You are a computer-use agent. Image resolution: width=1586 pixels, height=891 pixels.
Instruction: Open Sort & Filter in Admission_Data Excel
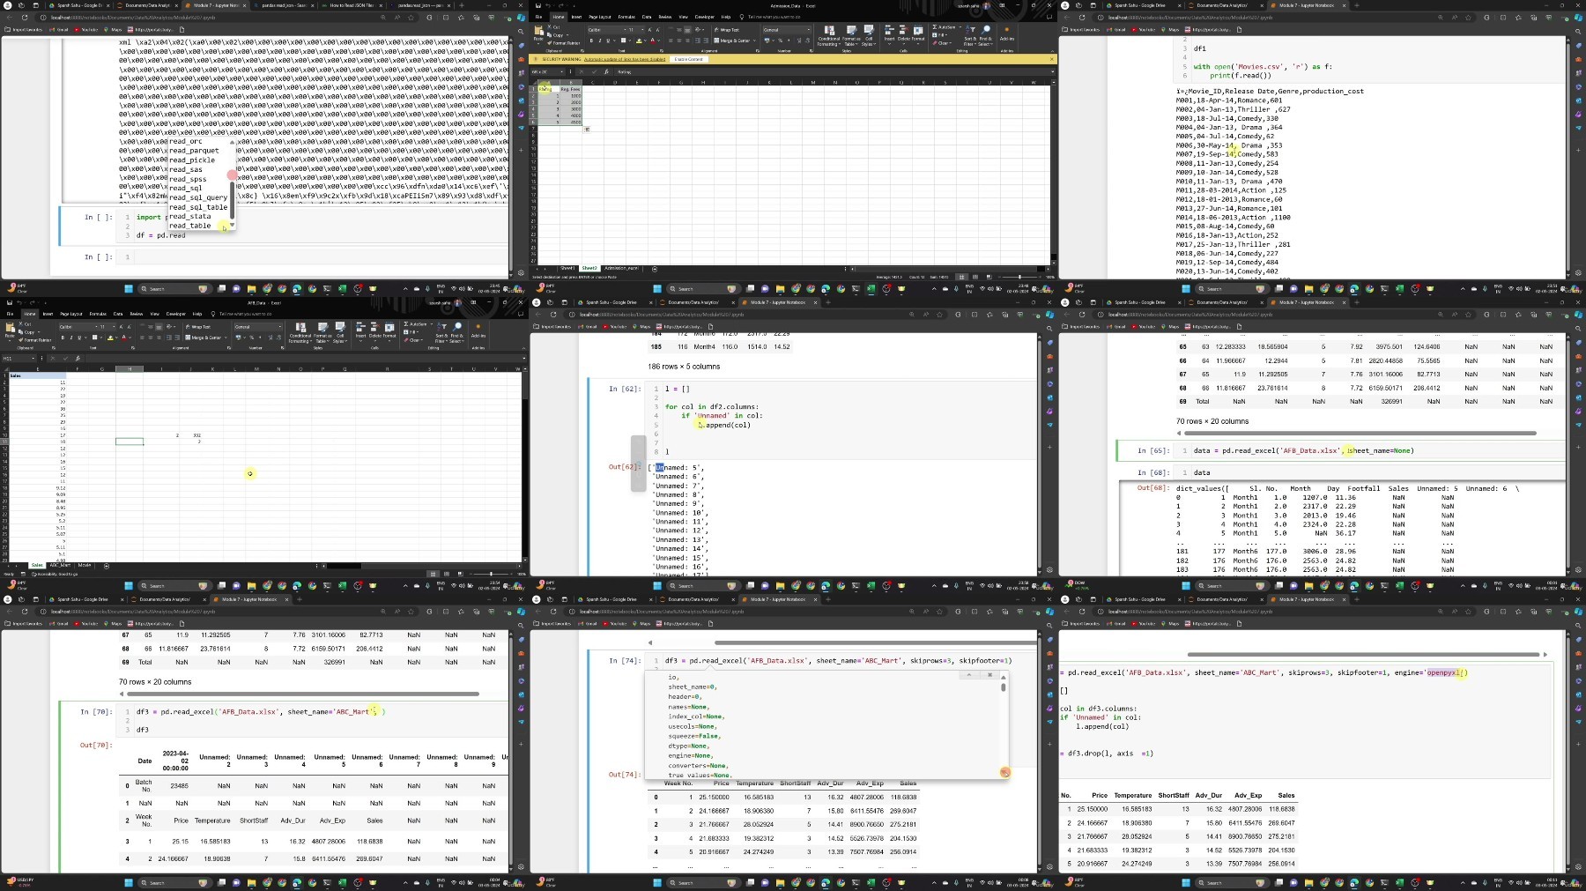tap(970, 35)
